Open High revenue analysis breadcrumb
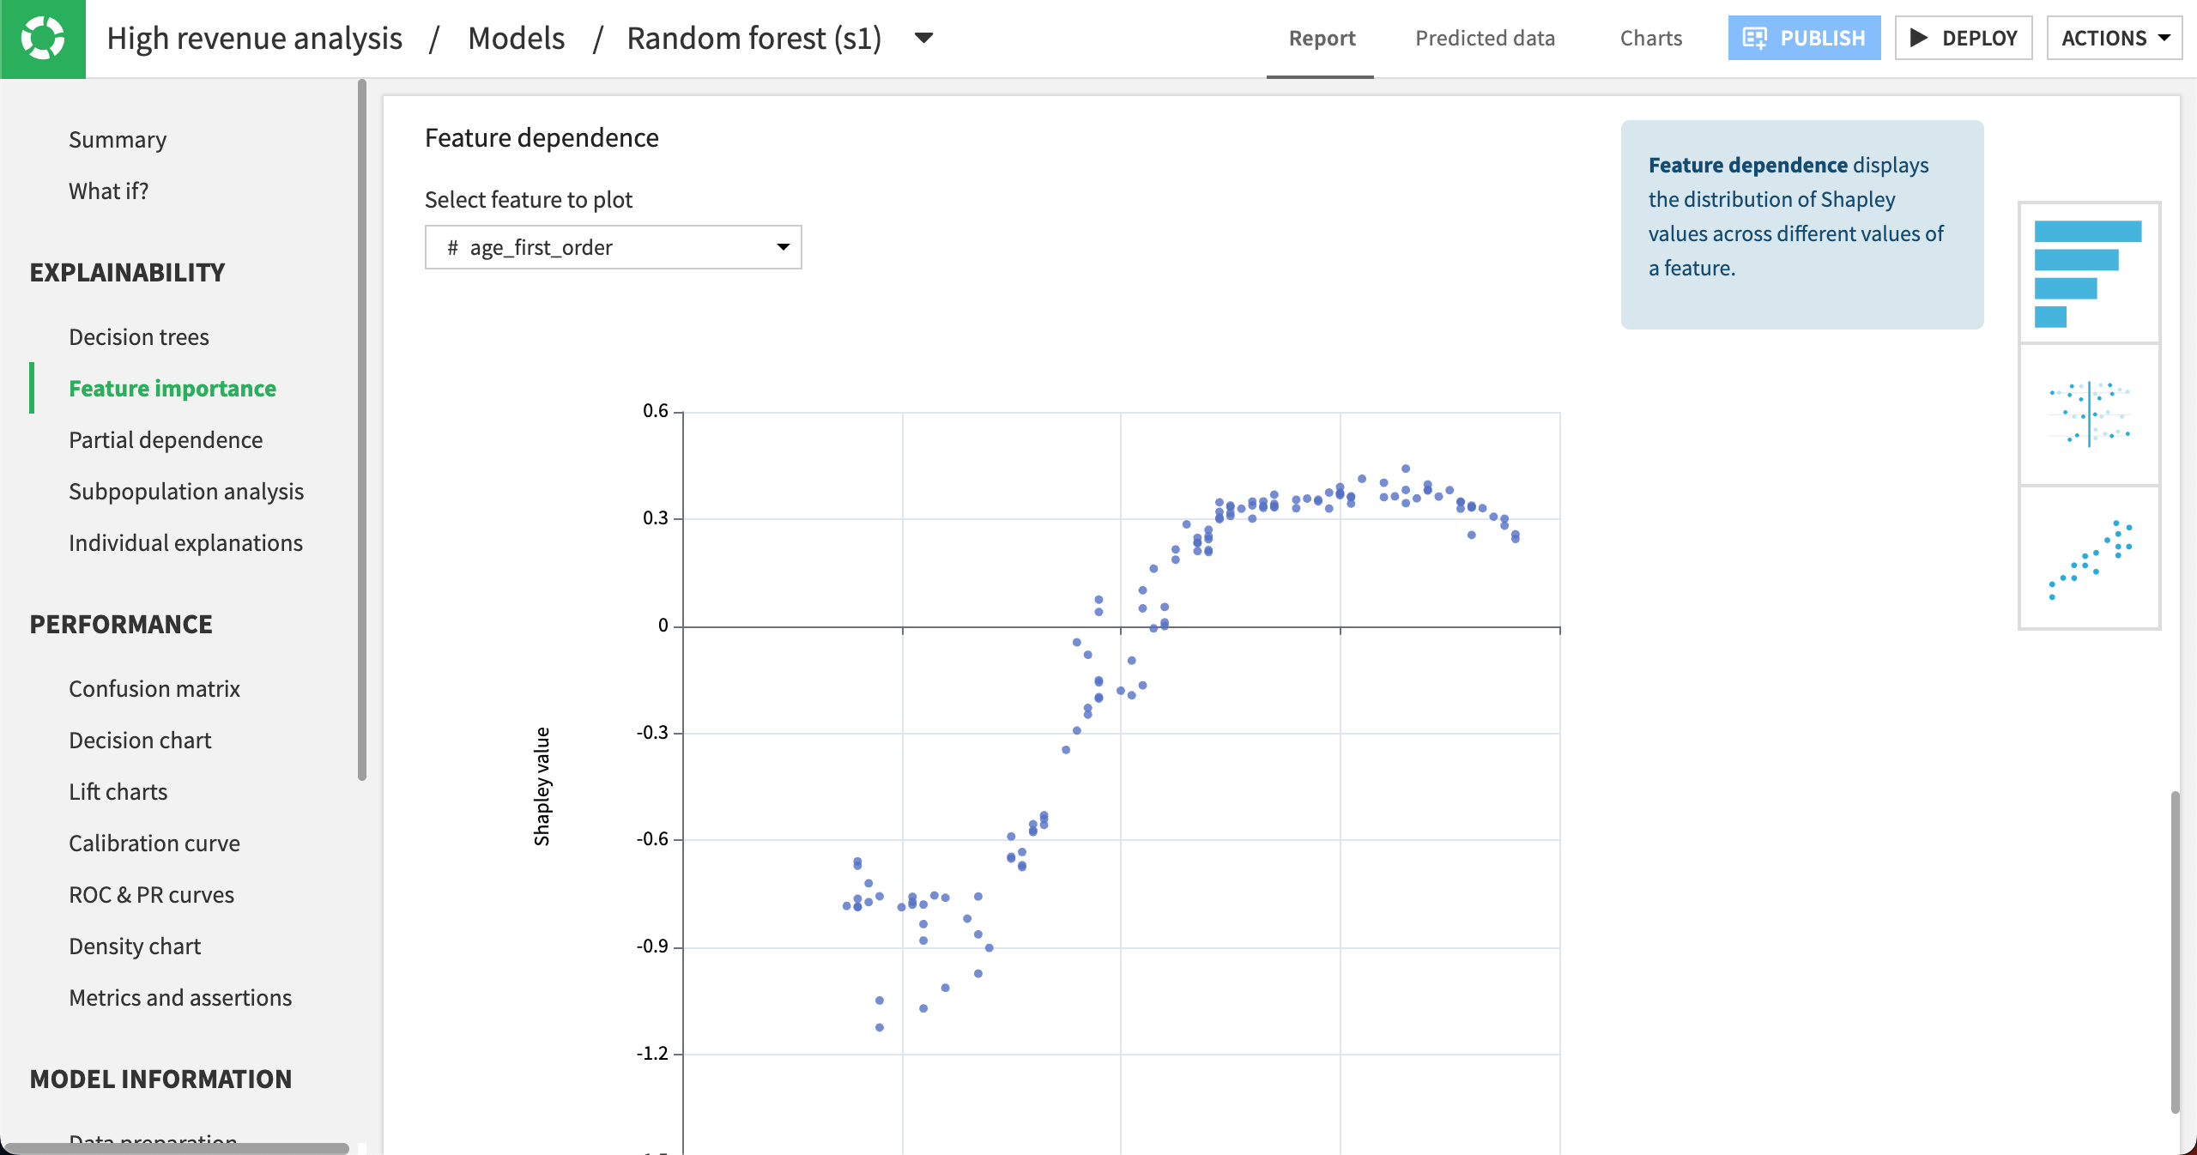 pos(254,38)
